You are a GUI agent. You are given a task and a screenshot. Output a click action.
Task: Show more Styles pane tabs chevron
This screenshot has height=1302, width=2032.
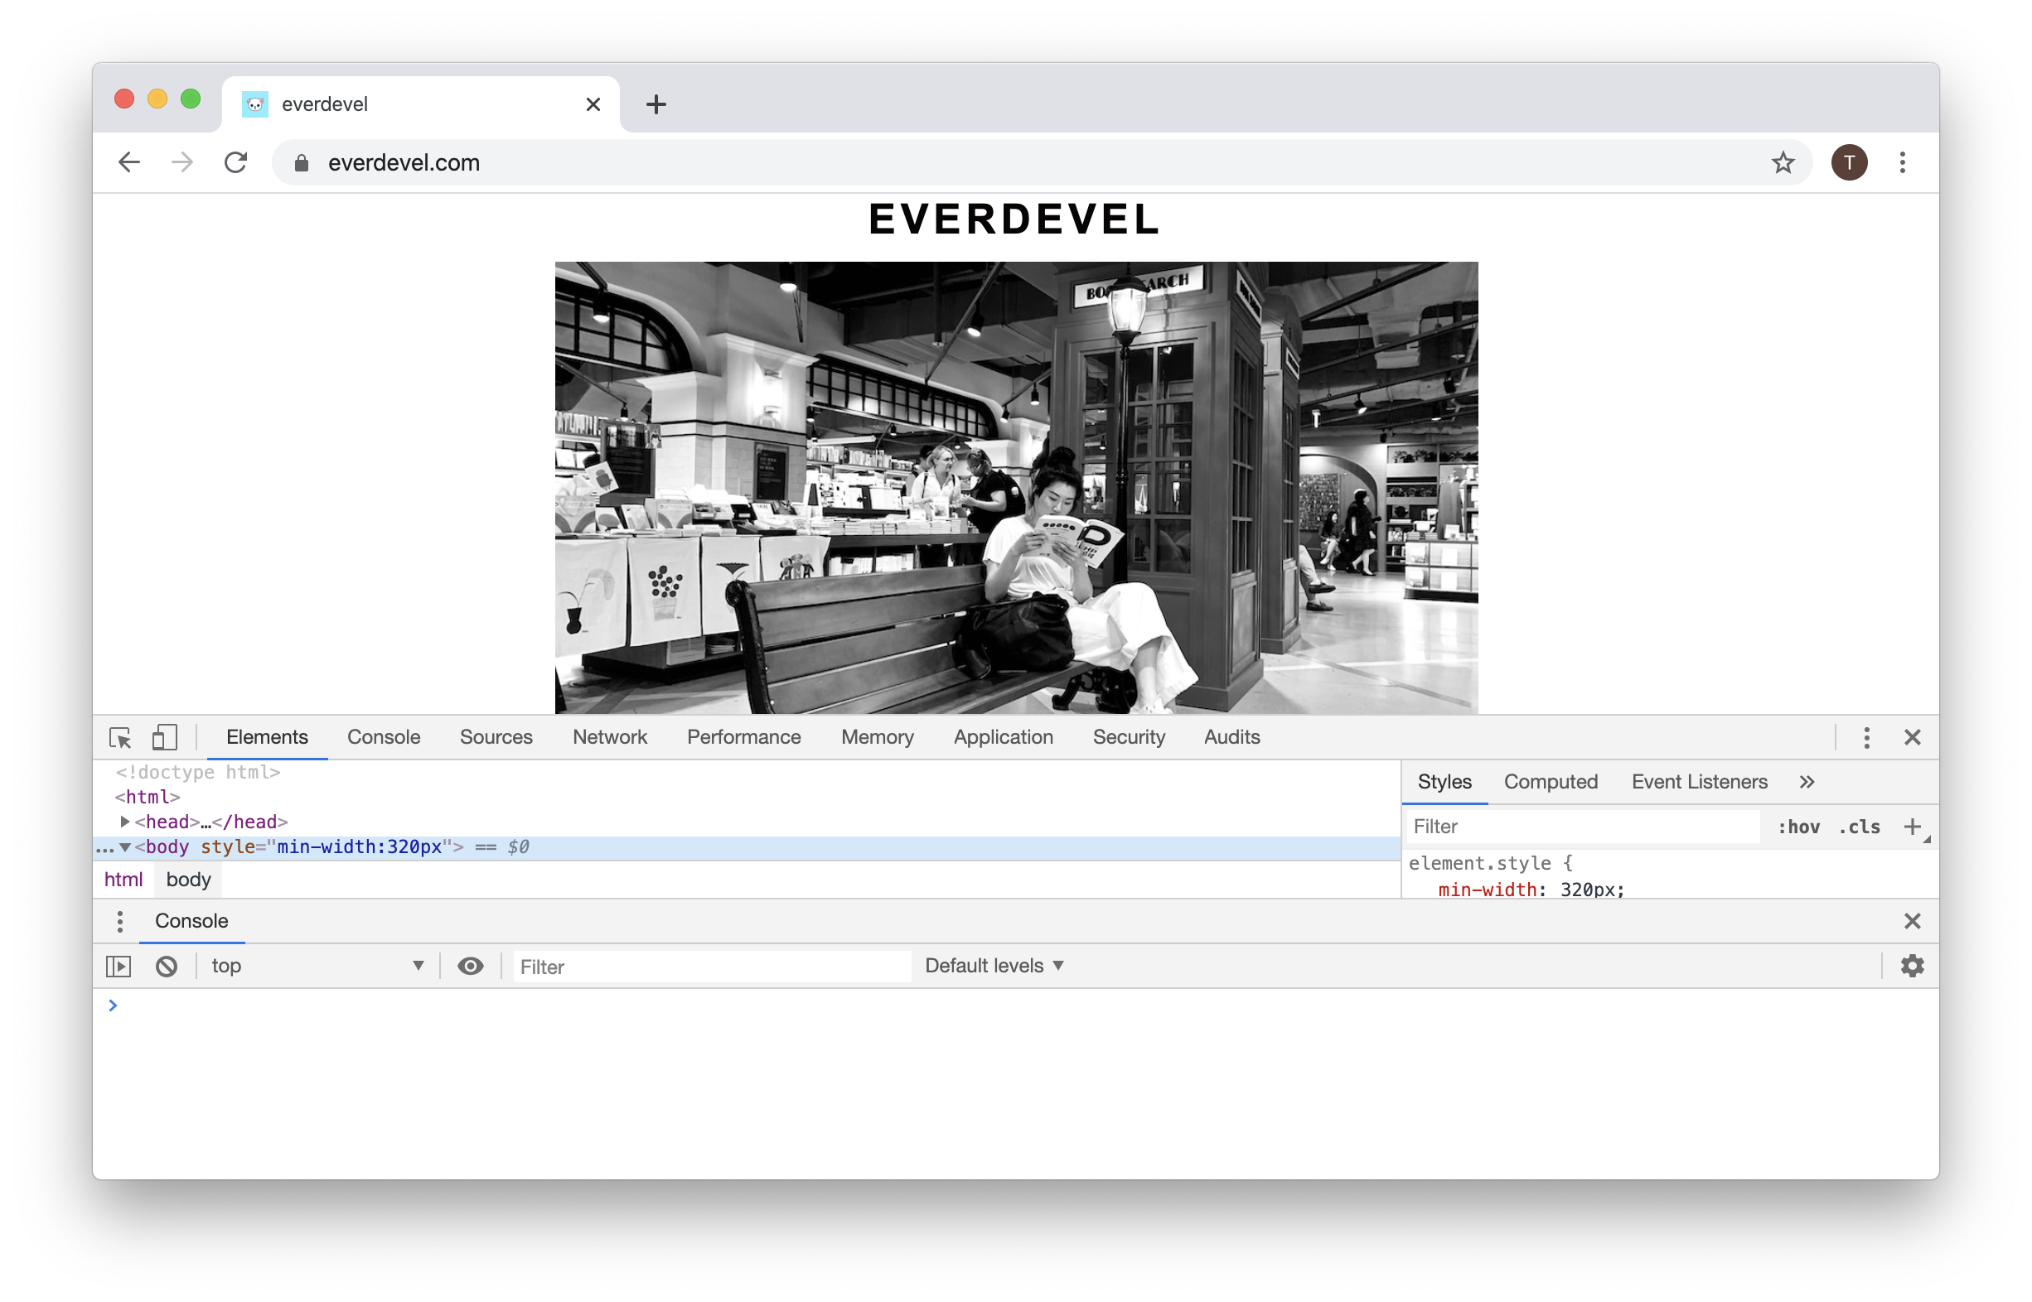pyautogui.click(x=1806, y=782)
